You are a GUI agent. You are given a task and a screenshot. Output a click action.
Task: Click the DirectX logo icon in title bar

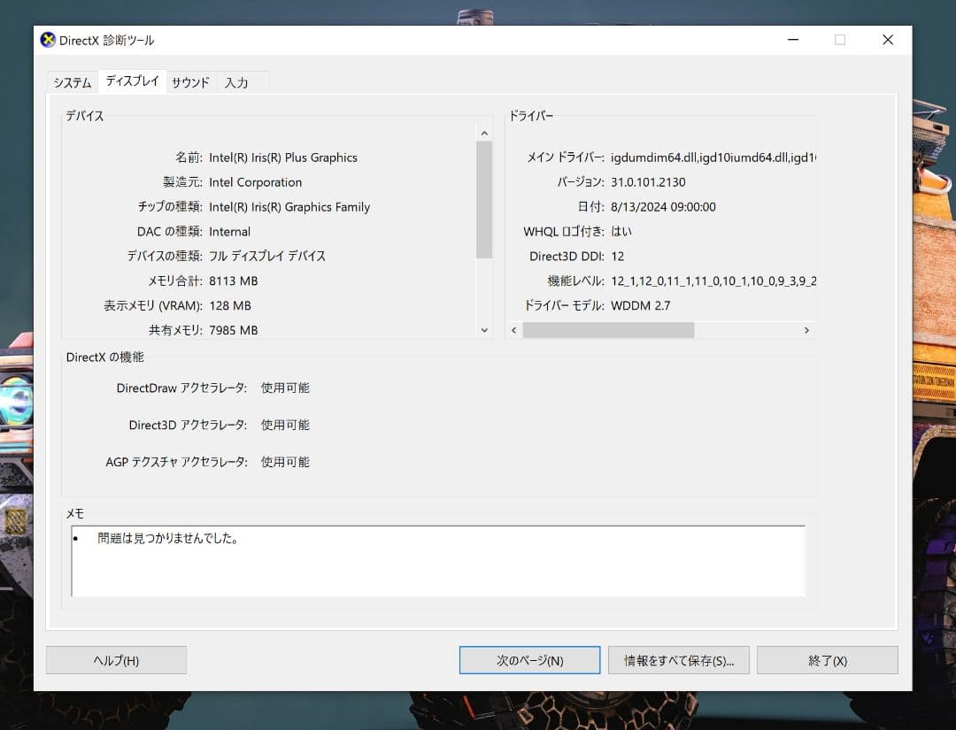point(47,39)
